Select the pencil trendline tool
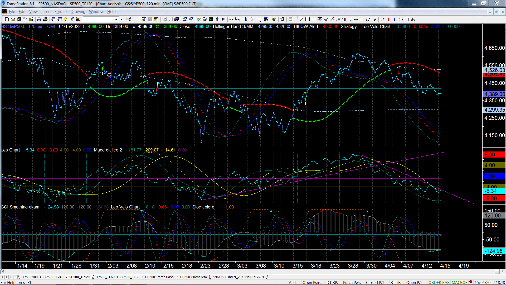Screen dimensions: 506x285 click(x=374, y=20)
